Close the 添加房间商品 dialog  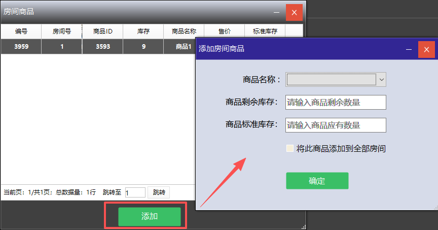tap(426, 50)
